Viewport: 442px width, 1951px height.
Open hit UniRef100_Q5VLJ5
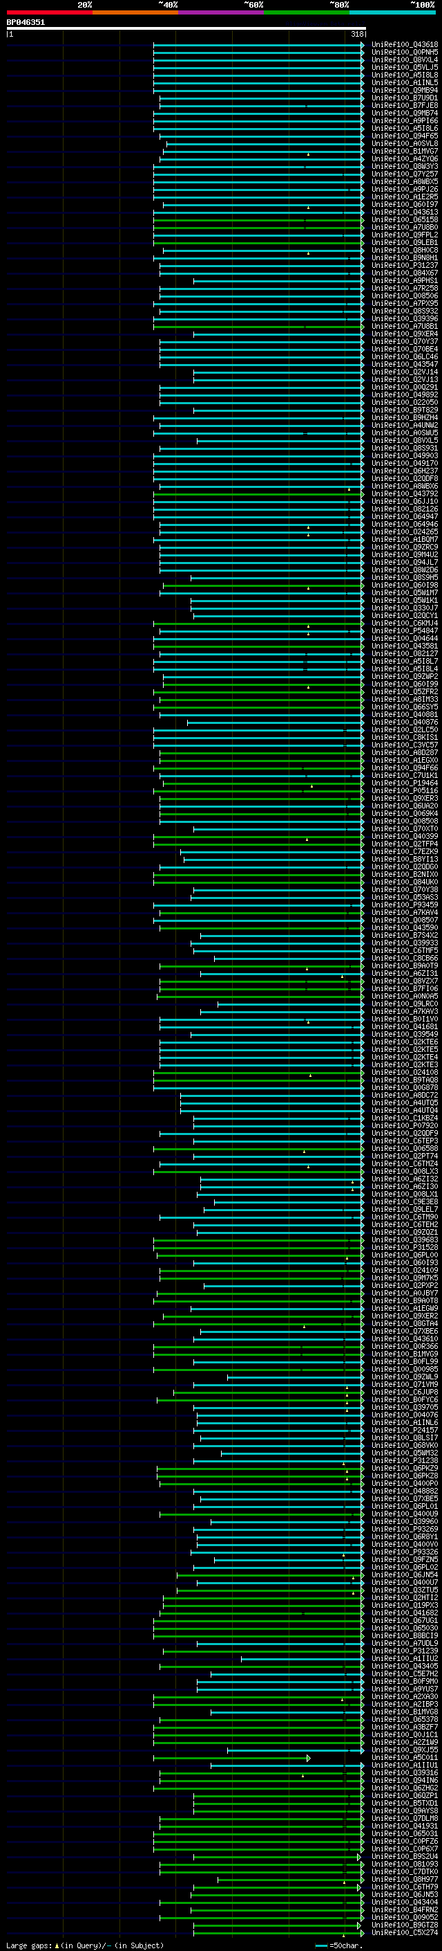[404, 67]
